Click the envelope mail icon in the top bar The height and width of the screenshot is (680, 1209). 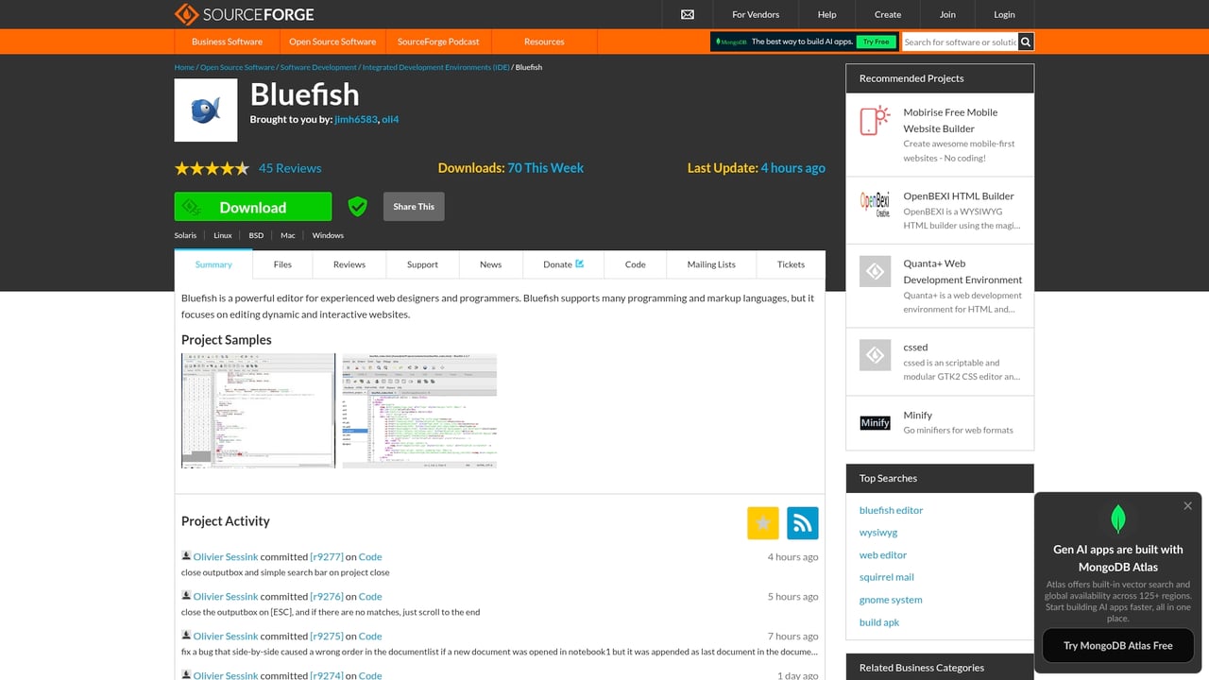point(687,14)
